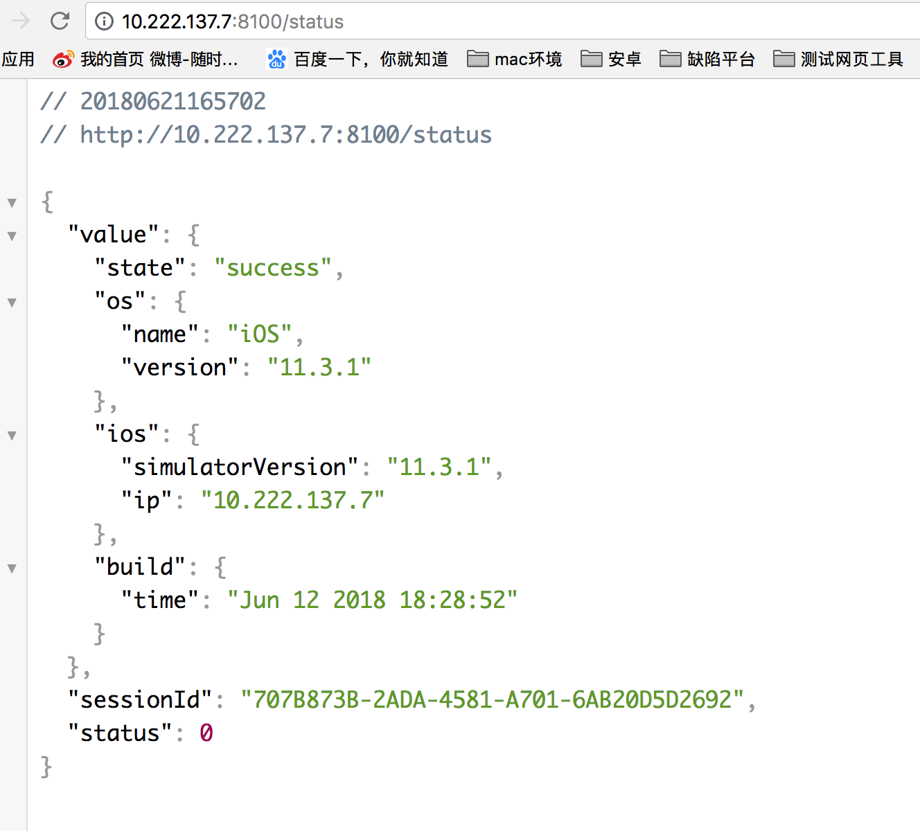This screenshot has height=831, width=920.
Task: Open the Baidu paw bookmark icon
Action: [276, 60]
